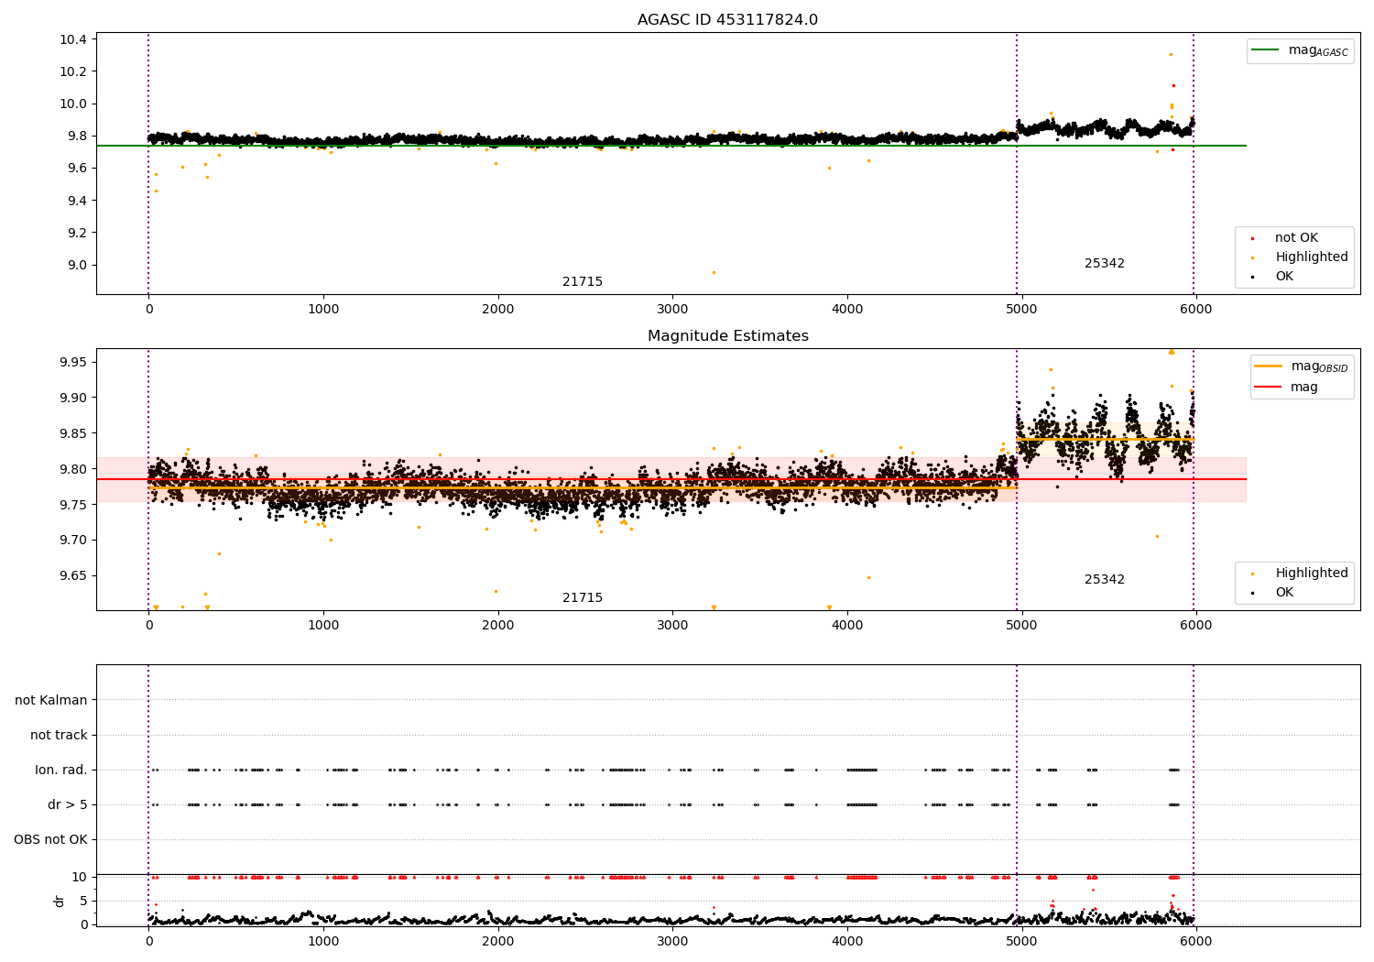
Task: Click red line sample next to 'mag' legend
Action: coord(1268,388)
